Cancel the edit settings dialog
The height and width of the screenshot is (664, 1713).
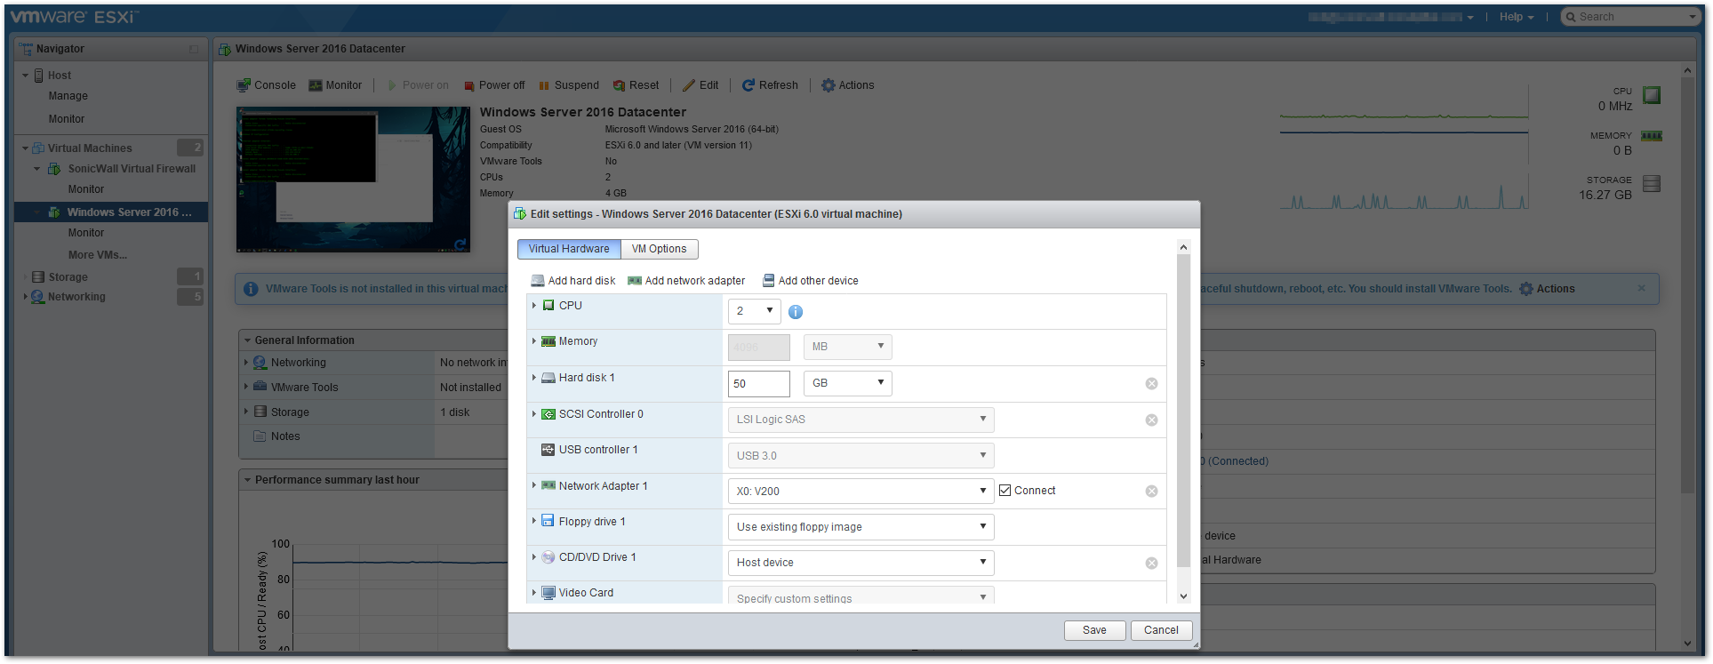1161,630
